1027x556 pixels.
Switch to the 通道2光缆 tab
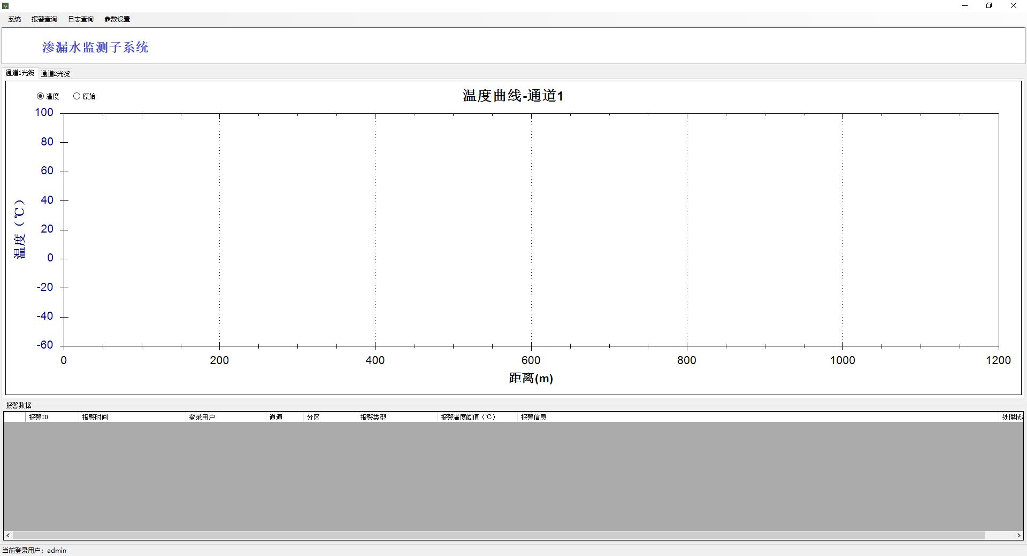tap(55, 74)
